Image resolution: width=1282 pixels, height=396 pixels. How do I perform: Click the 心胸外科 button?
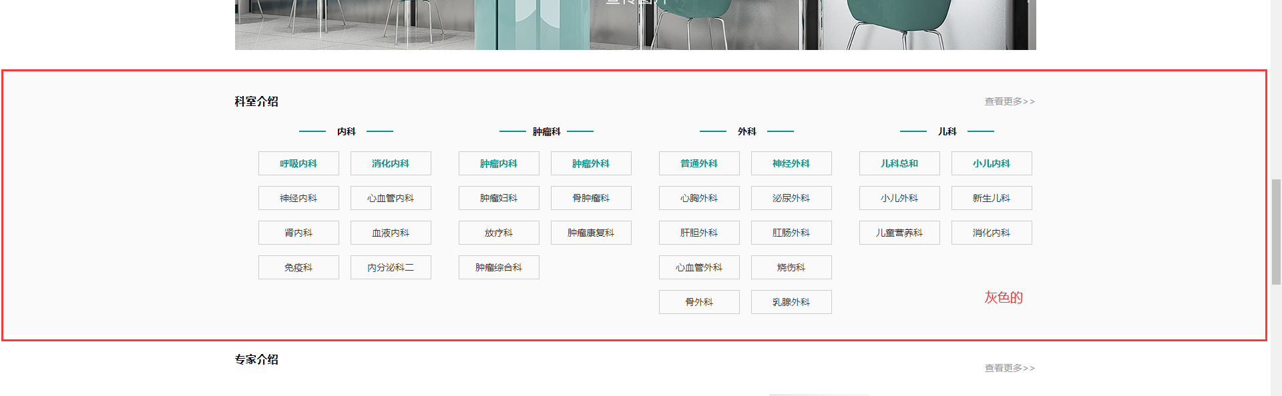[699, 198]
